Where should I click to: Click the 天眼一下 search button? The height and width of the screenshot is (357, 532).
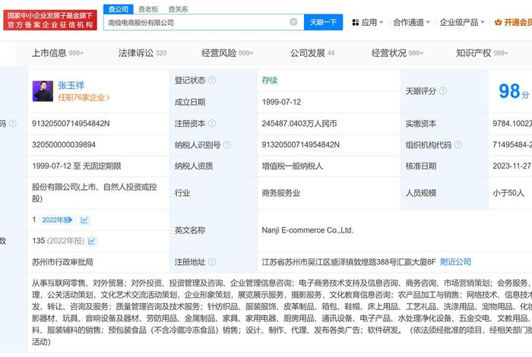click(323, 22)
